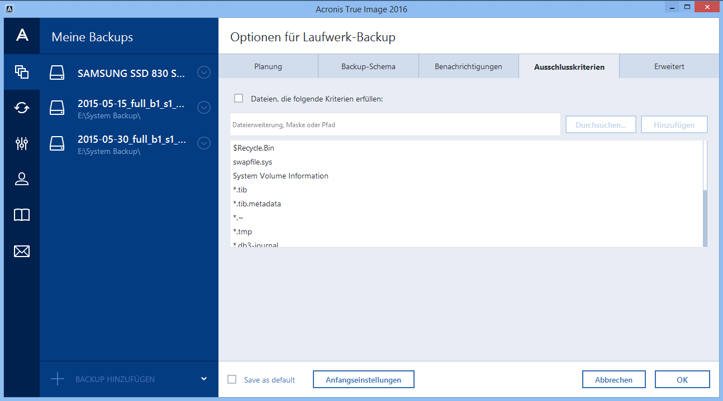Open the Account person icon
Screen dimensions: 723x401
point(22,179)
